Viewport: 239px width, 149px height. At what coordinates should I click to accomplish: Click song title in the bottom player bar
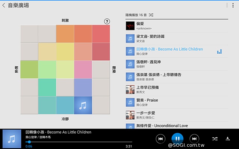click(58, 132)
